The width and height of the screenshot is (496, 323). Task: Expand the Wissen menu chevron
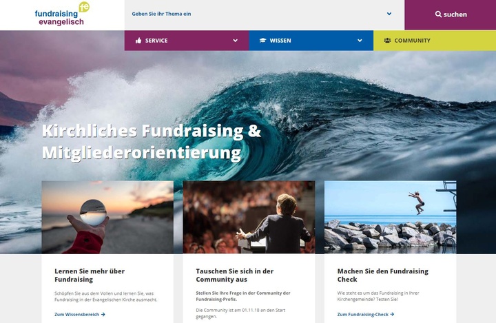pyautogui.click(x=360, y=41)
